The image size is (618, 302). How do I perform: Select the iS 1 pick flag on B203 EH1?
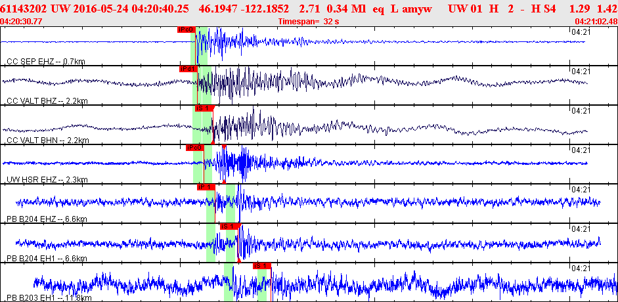coord(262,265)
